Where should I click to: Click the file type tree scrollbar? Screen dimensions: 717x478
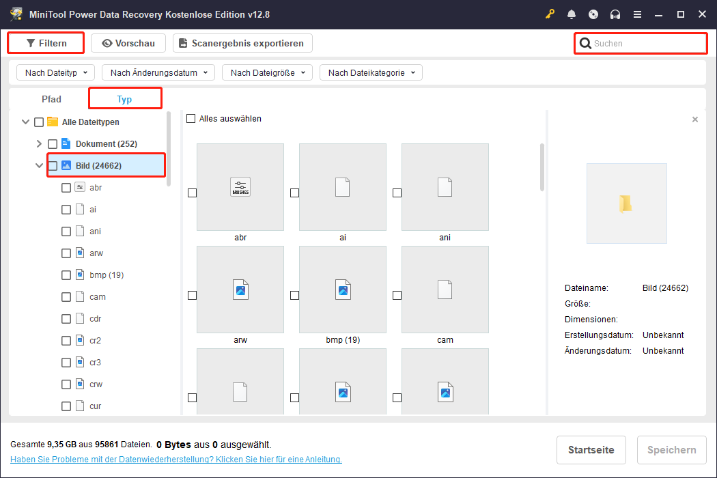169,149
